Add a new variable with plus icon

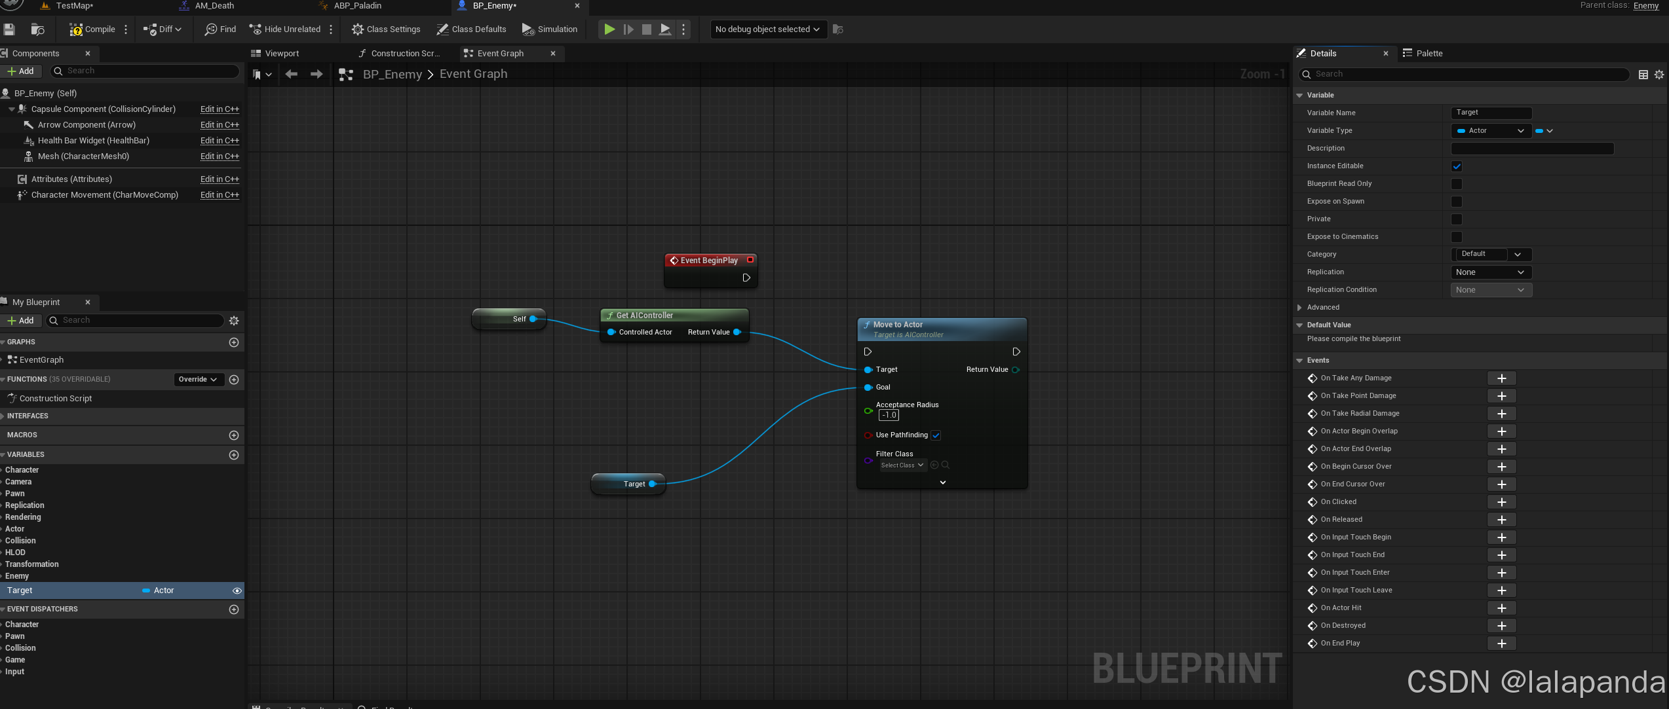[x=234, y=455]
